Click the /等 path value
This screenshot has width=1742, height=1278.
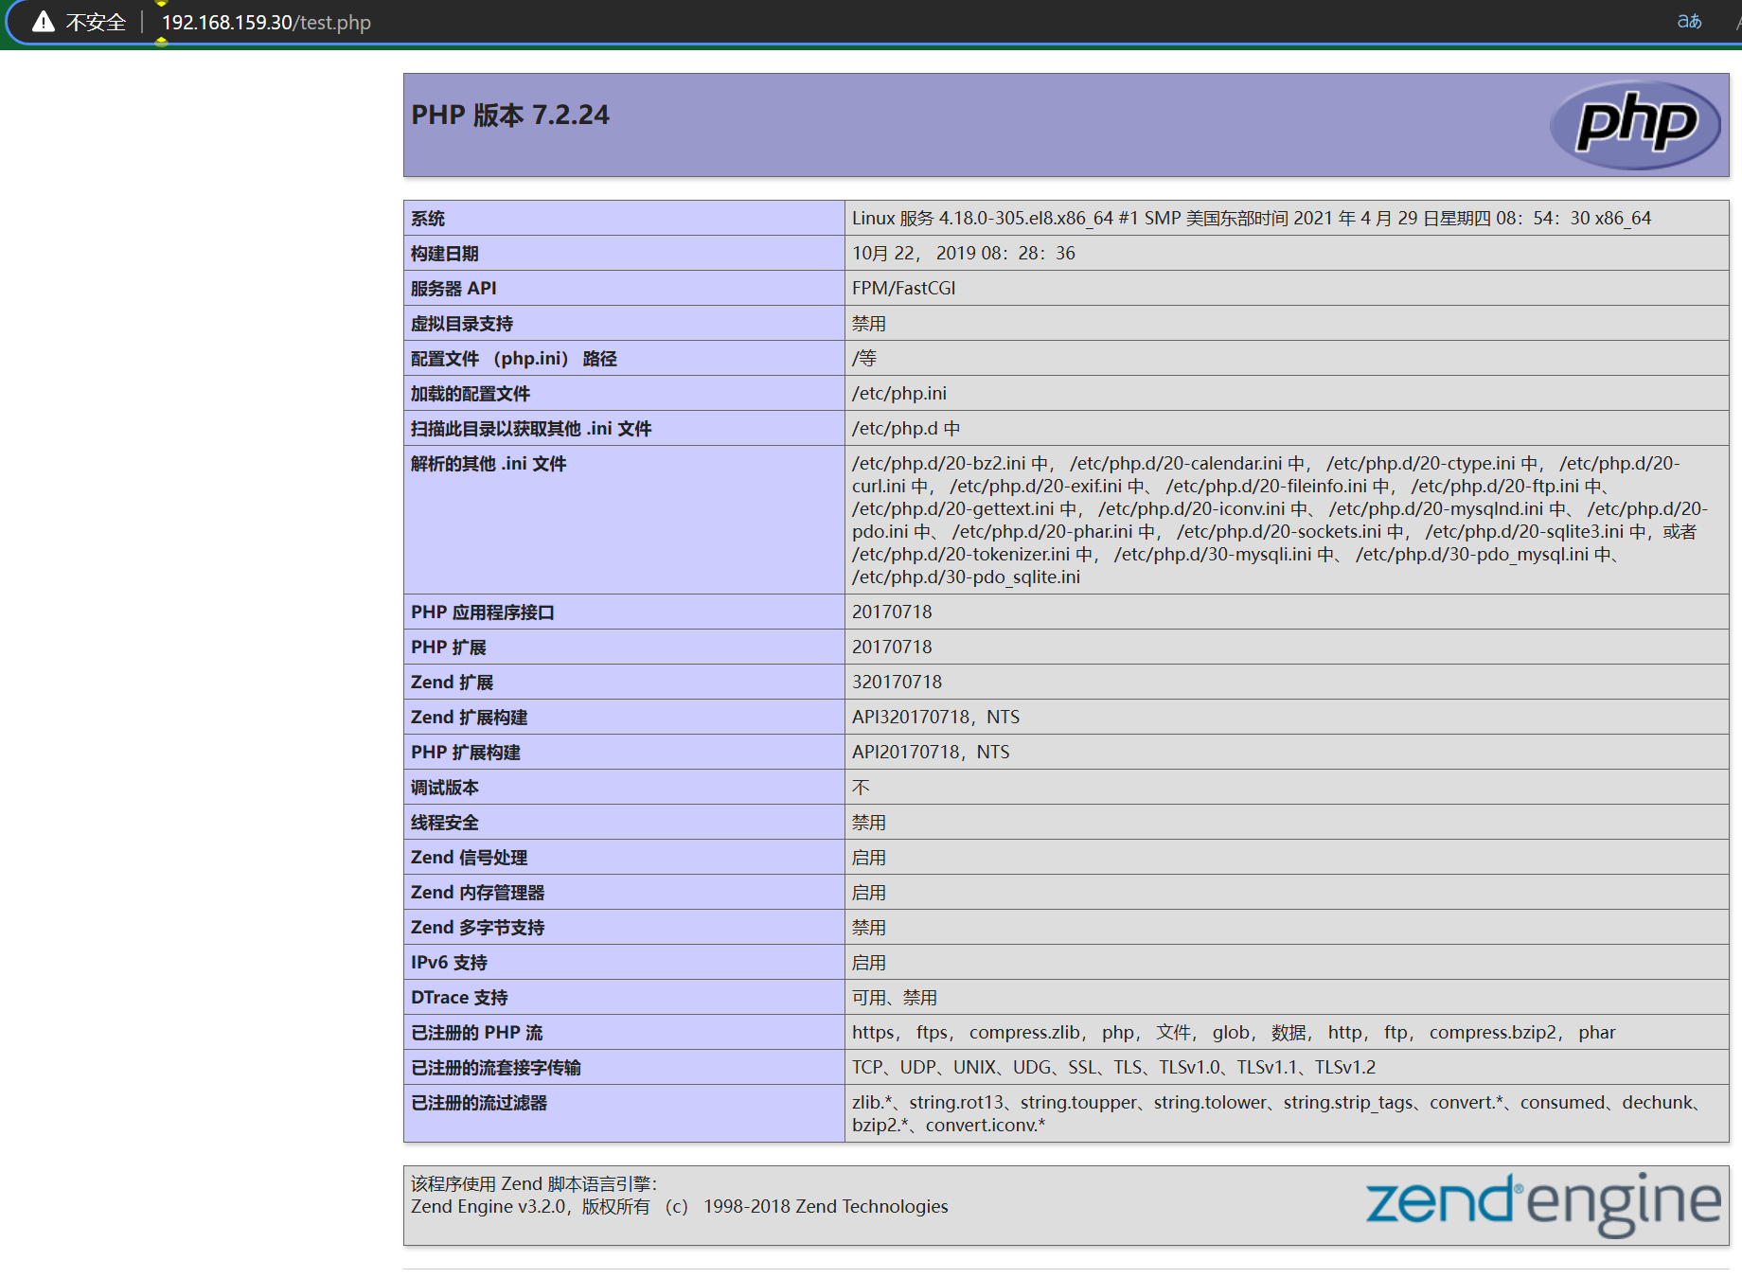864,358
